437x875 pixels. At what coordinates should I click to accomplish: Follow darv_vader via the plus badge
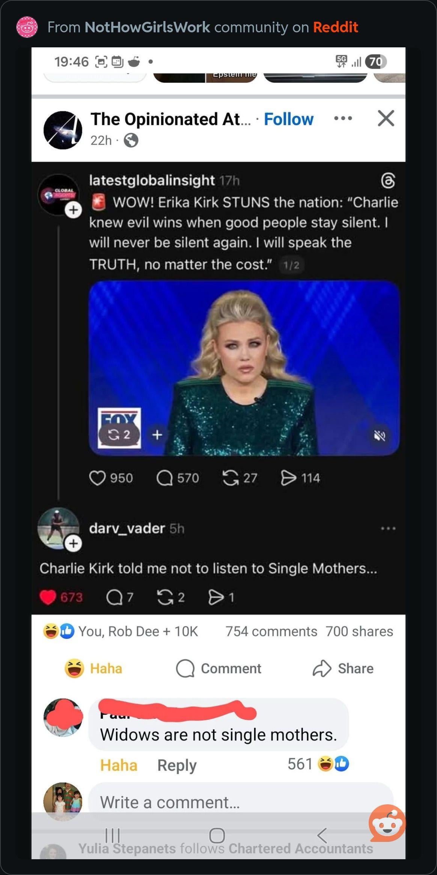click(73, 543)
